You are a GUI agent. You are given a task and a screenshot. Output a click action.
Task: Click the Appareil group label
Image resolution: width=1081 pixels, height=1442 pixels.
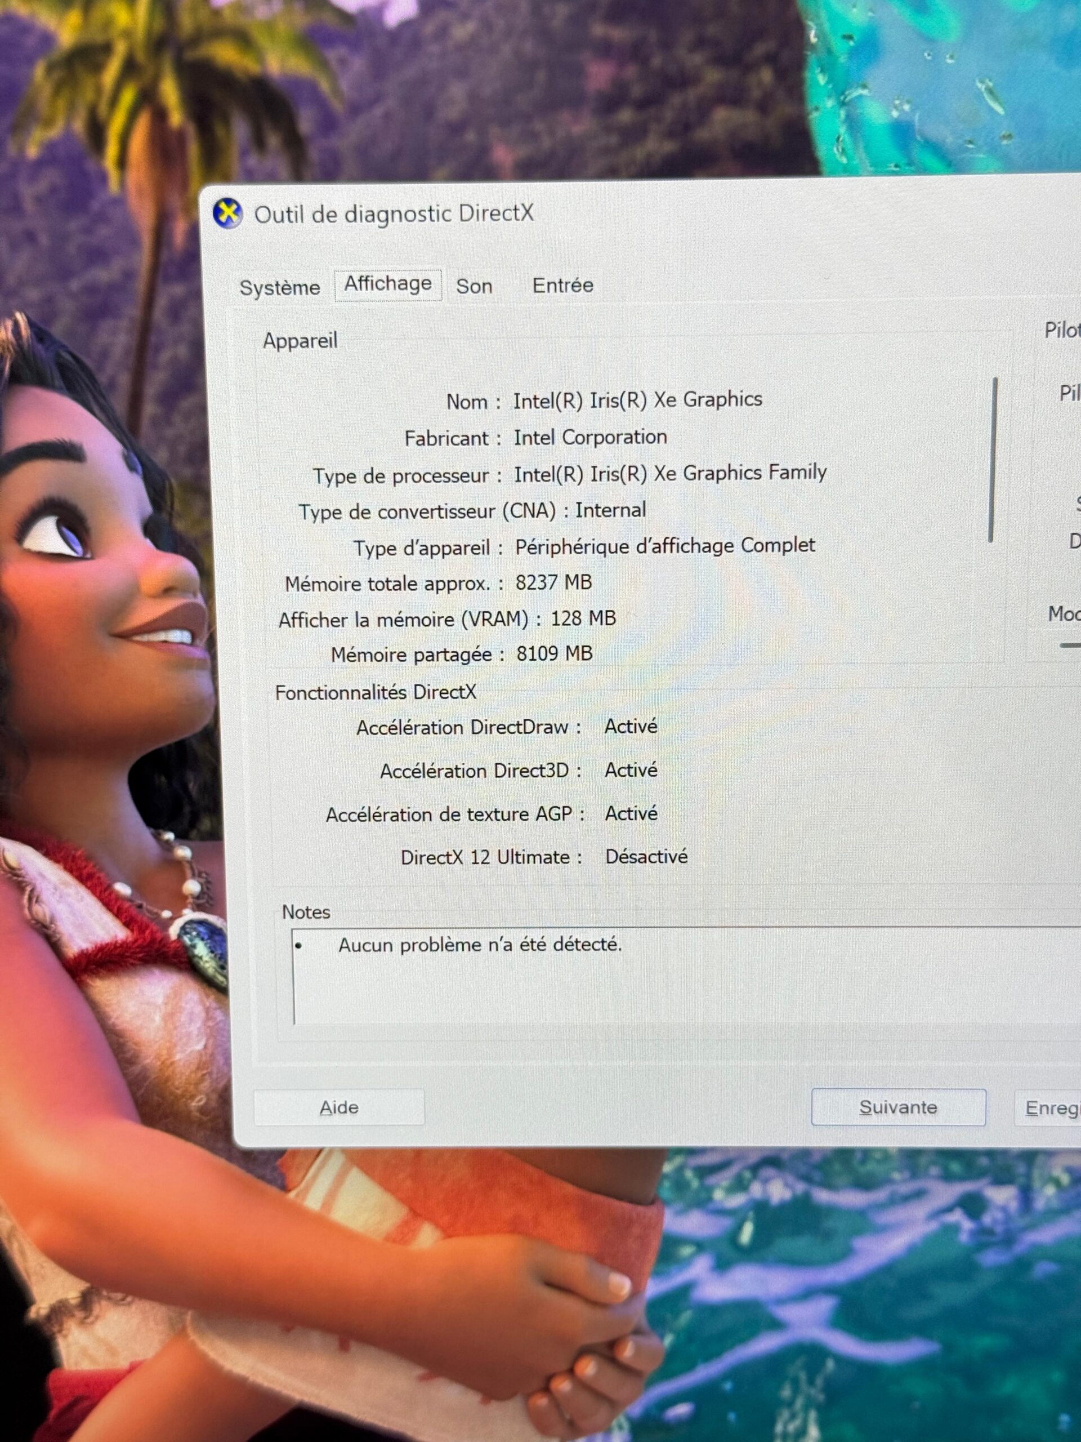pyautogui.click(x=301, y=340)
